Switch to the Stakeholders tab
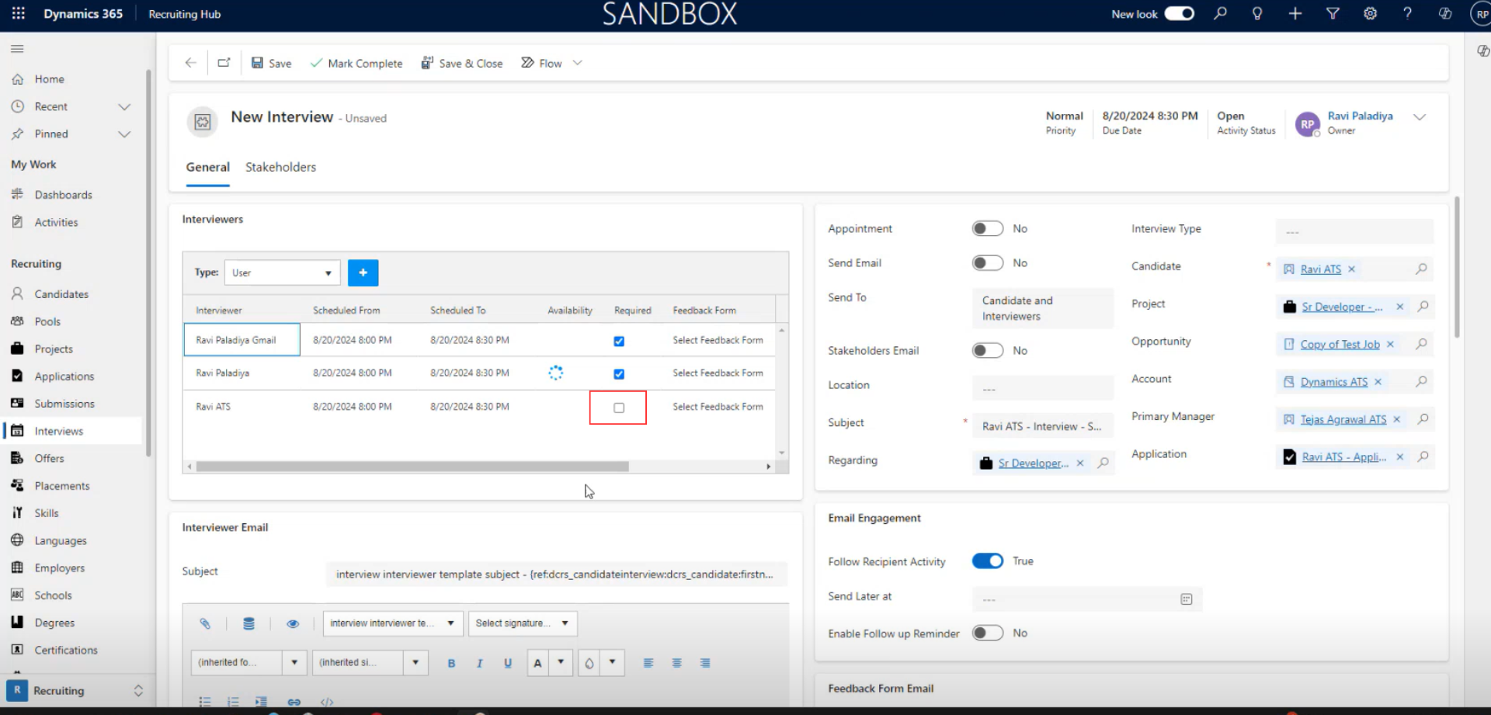This screenshot has width=1491, height=715. tap(280, 167)
